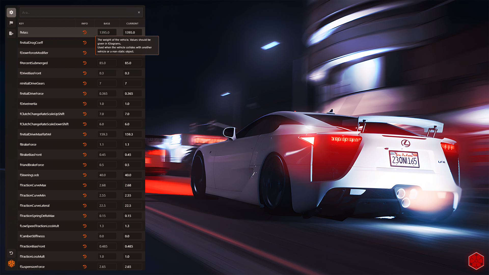Revert fMass to its base value
The width and height of the screenshot is (489, 275).
point(85,32)
